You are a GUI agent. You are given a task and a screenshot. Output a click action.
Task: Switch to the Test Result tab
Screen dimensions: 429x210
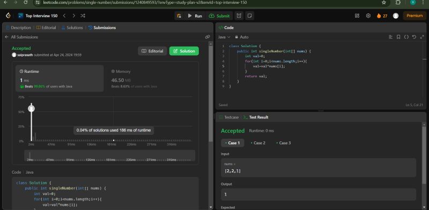256,117
